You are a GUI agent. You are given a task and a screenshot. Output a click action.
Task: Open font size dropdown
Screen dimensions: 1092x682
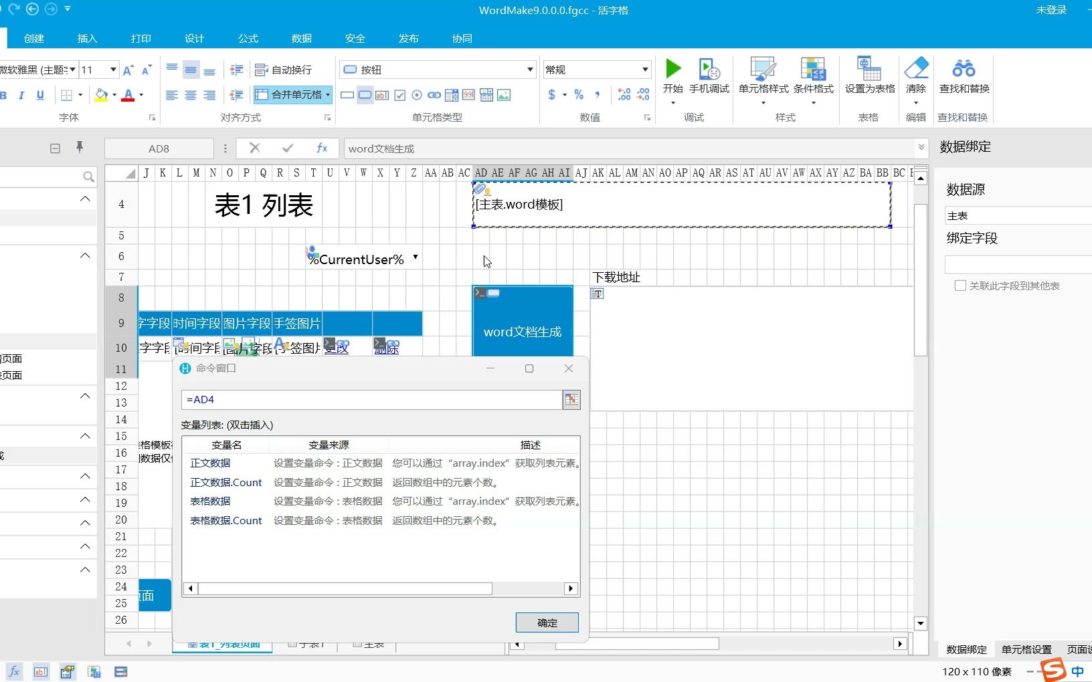(x=113, y=70)
